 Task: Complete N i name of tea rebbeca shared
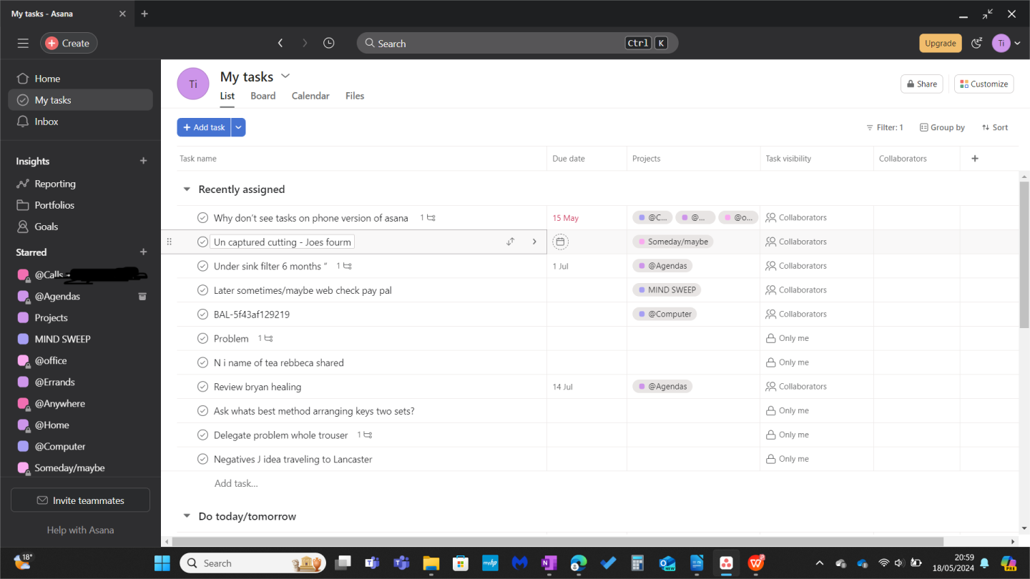click(x=202, y=362)
